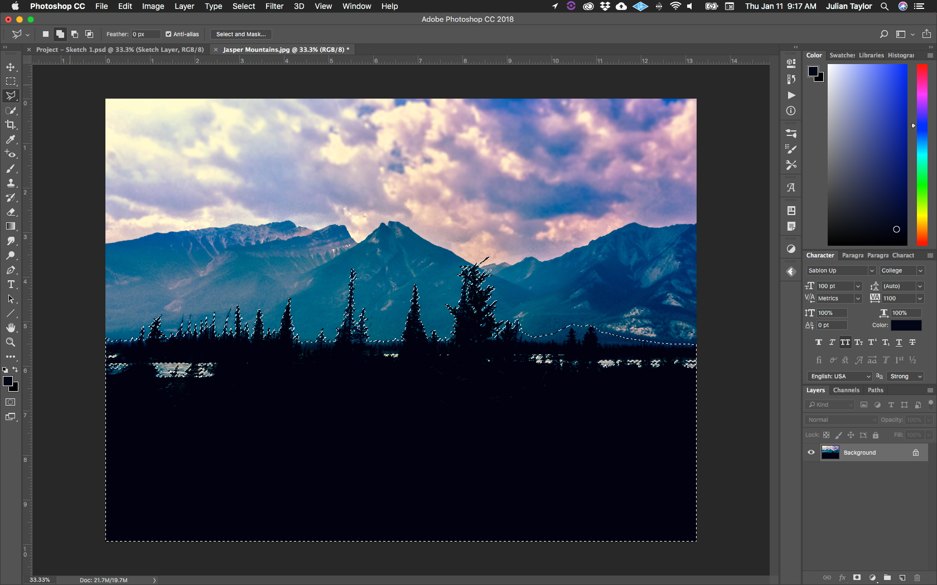937x585 pixels.
Task: Create a new layer with the page icon
Action: point(902,578)
